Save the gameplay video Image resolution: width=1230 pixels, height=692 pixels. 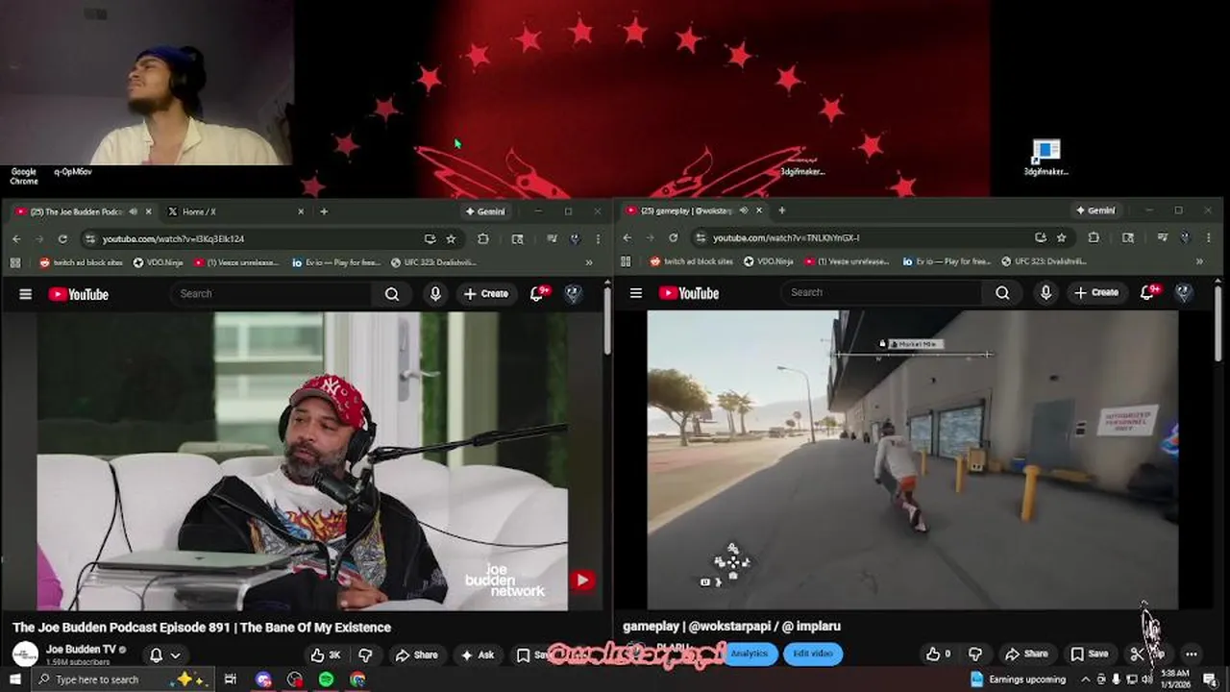pos(1091,654)
